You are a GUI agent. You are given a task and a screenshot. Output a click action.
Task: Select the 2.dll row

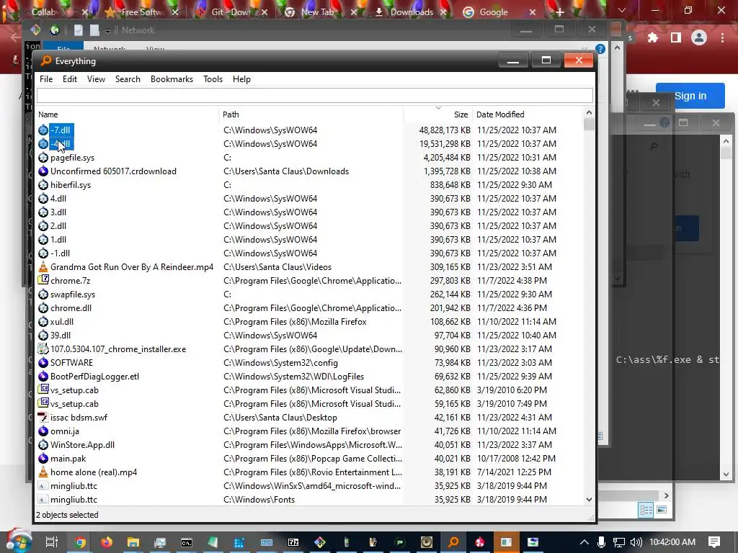tap(309, 225)
